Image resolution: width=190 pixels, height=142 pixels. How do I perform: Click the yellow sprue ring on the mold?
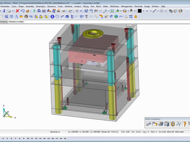pos(93,33)
